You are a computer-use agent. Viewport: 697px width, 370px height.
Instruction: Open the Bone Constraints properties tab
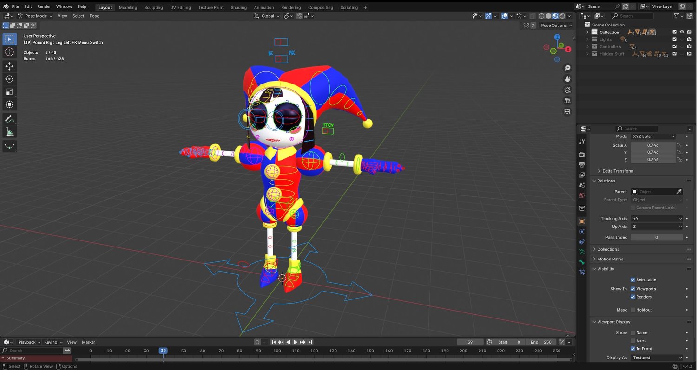click(582, 272)
